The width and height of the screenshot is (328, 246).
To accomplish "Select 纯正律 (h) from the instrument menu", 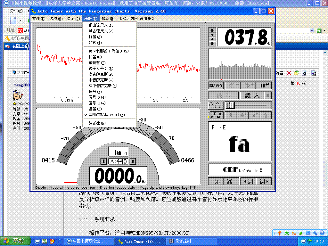I will click(x=110, y=123).
